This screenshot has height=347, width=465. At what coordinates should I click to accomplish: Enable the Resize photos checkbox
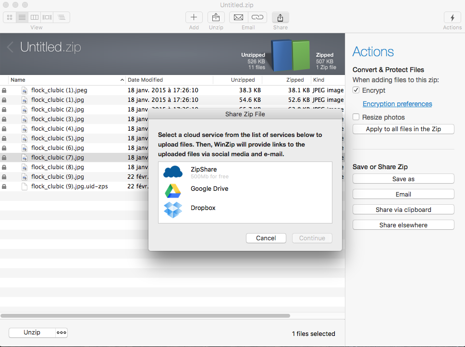tap(356, 117)
